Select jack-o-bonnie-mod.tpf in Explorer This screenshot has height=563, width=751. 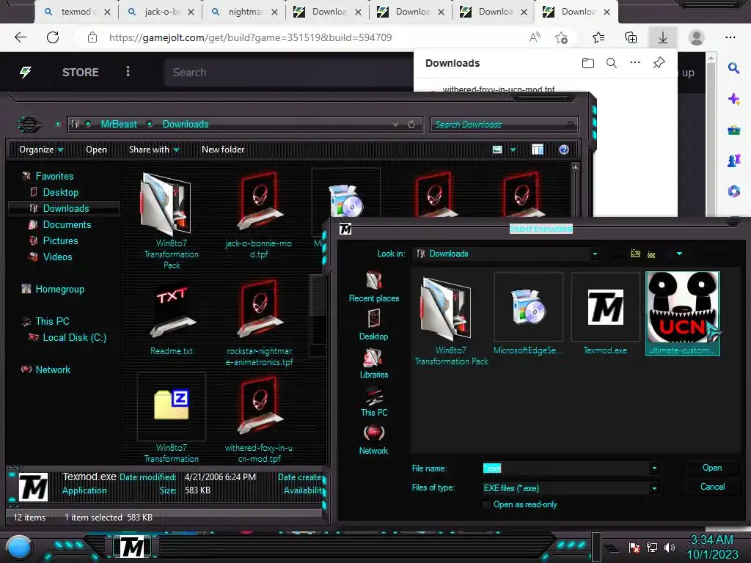[x=259, y=216]
